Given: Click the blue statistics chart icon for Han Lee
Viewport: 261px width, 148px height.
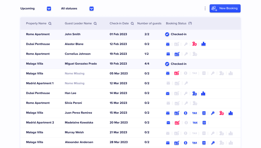Looking at the screenshot, I should click(203, 93).
